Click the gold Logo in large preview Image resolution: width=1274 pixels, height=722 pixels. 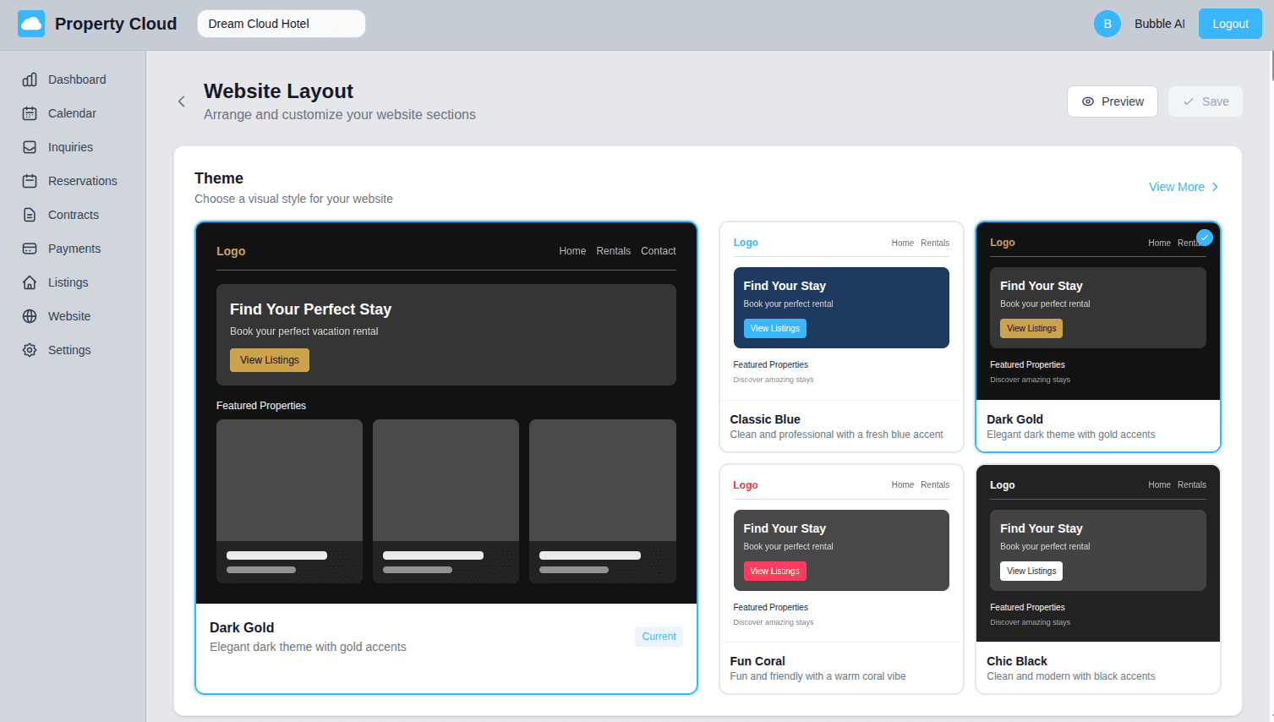[x=231, y=251]
